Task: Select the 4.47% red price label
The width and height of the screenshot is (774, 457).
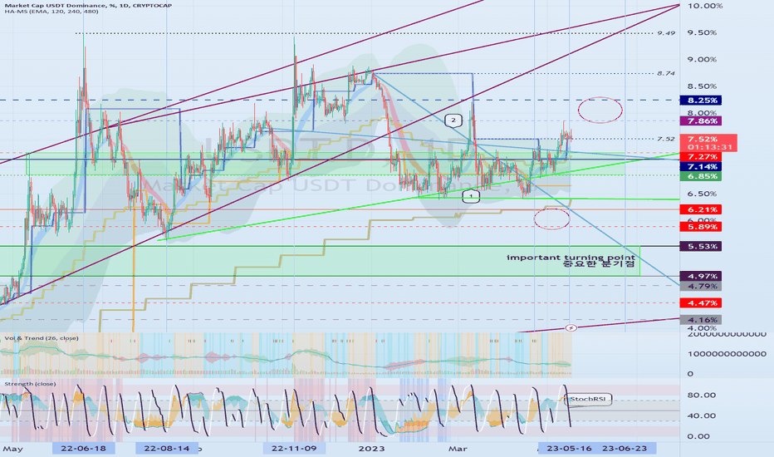Action: (700, 302)
